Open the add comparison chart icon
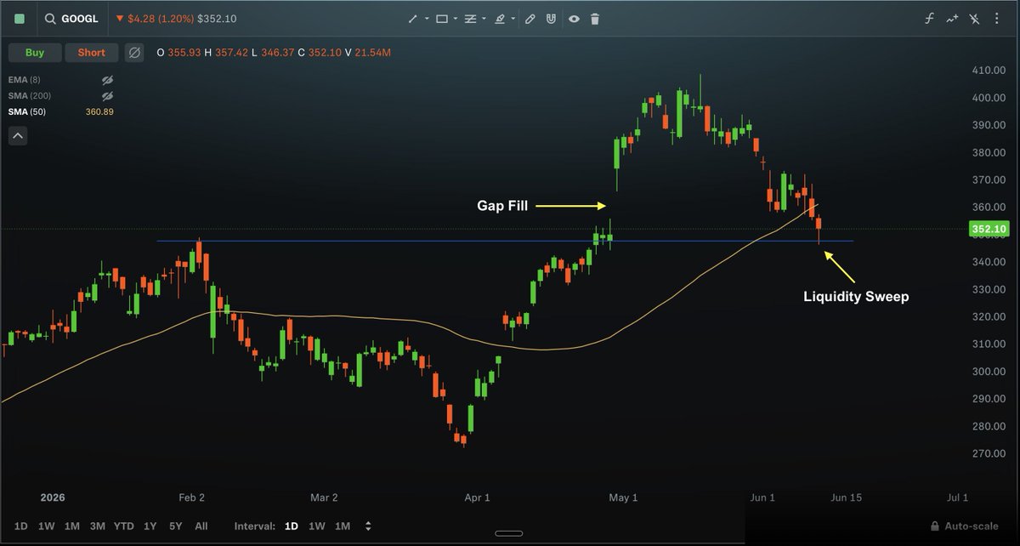 pos(952,19)
